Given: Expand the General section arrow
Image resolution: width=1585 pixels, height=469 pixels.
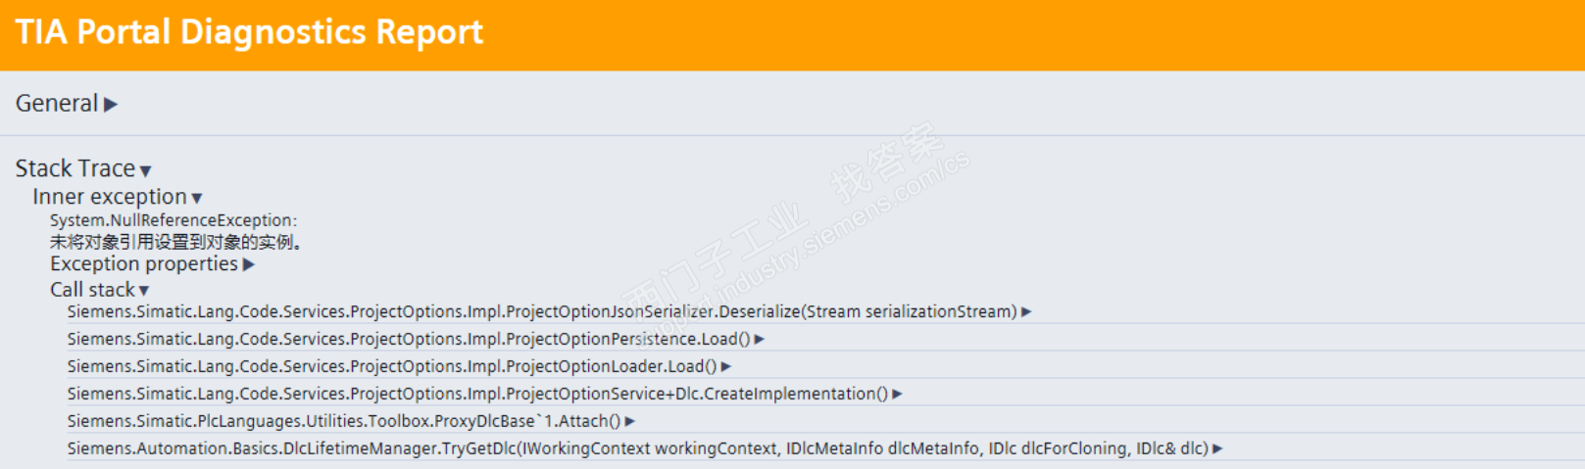Looking at the screenshot, I should pyautogui.click(x=111, y=104).
